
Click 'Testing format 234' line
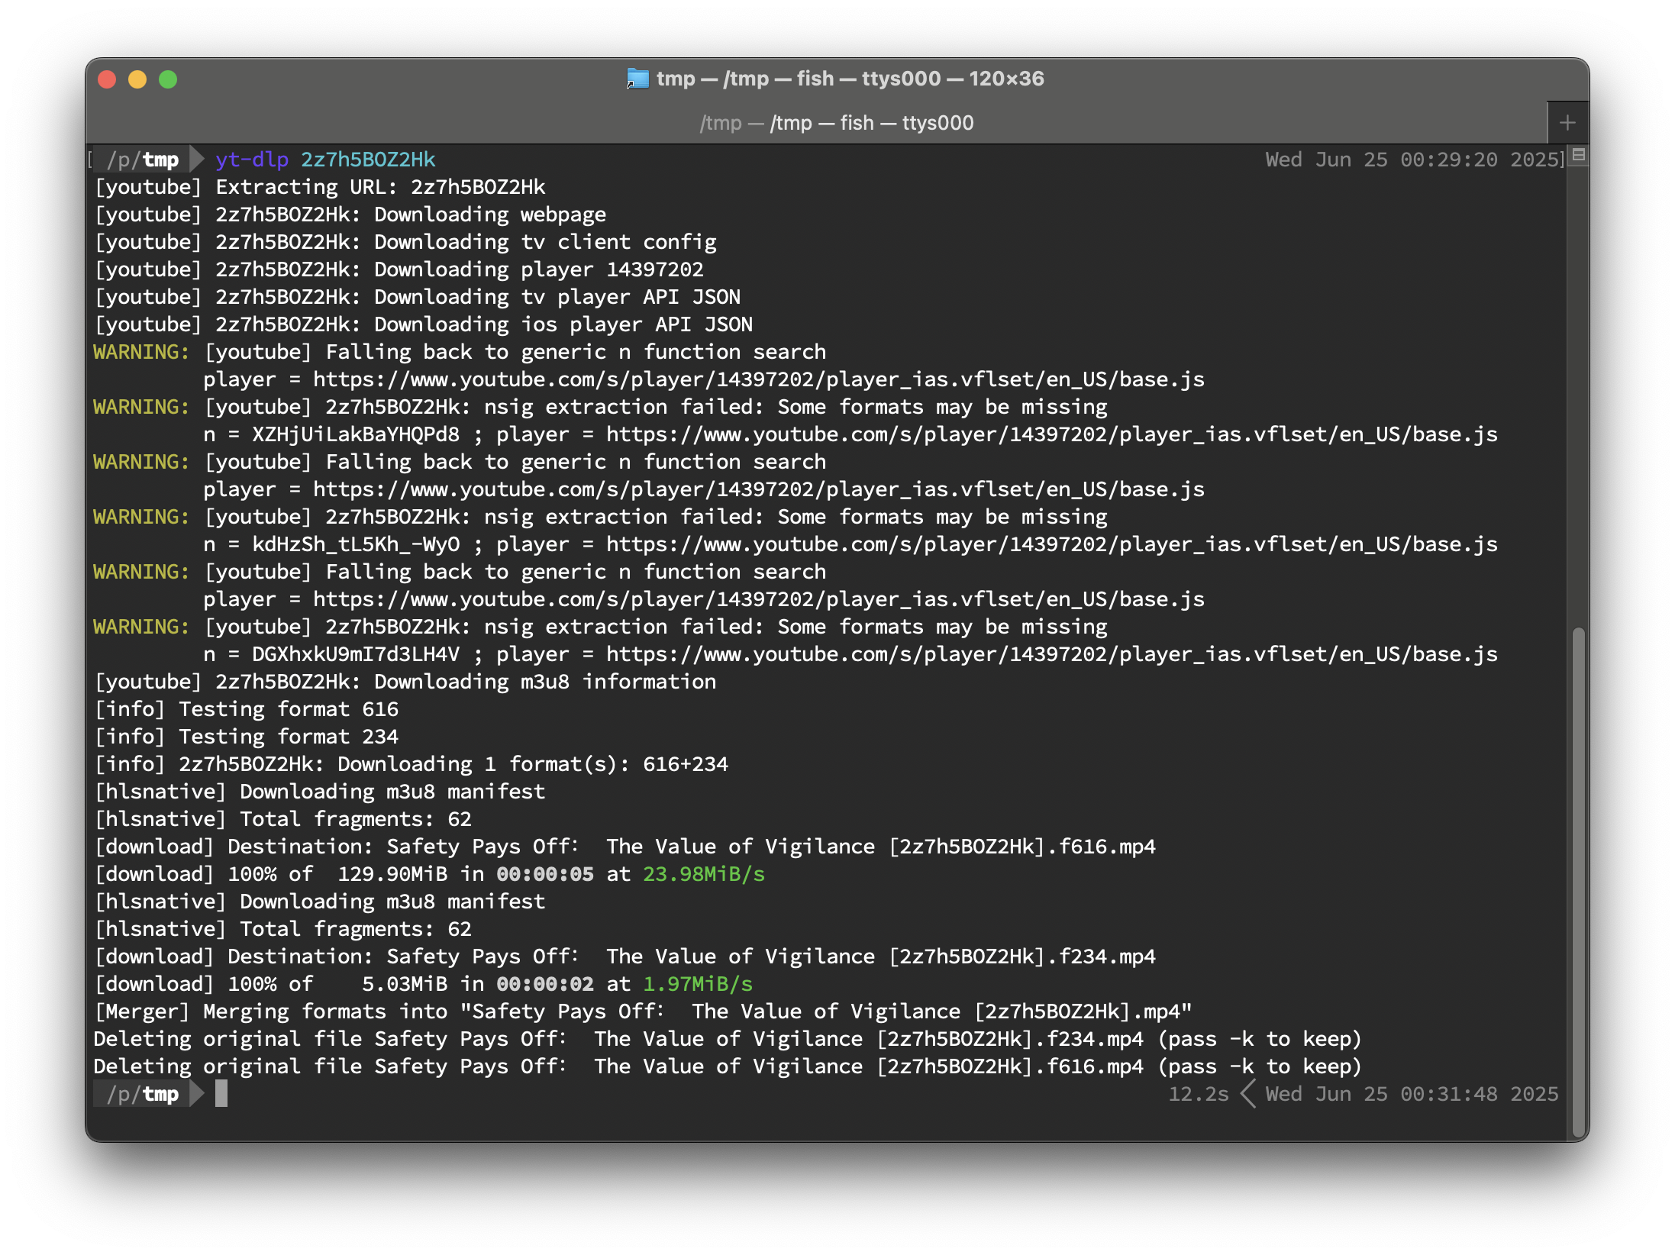pos(247,737)
